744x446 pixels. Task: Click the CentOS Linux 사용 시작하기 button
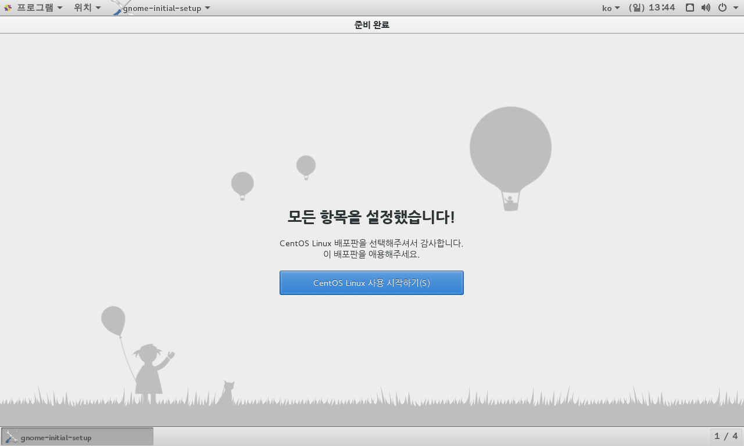coord(371,283)
